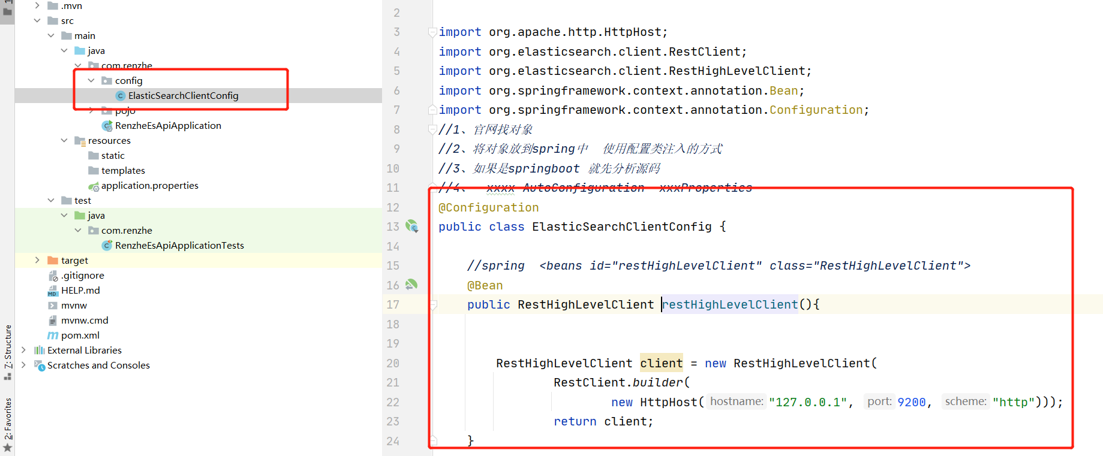Screen dimensions: 1103x456
Task: Select pom.xml in project tree
Action: pyautogui.click(x=80, y=335)
